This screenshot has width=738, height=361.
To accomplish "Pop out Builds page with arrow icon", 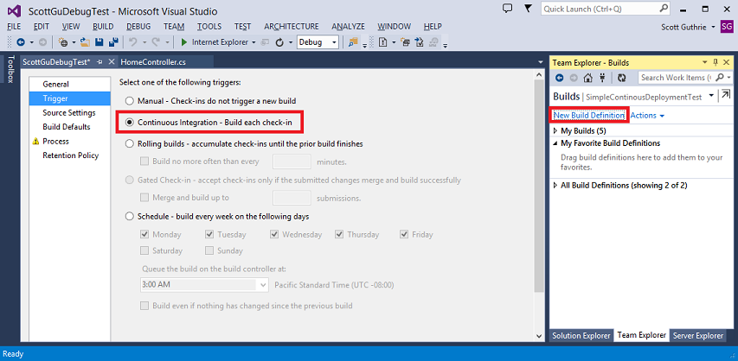I will 727,95.
